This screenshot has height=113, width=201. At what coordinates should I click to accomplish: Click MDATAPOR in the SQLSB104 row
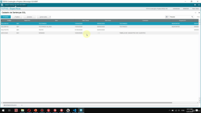176,27
